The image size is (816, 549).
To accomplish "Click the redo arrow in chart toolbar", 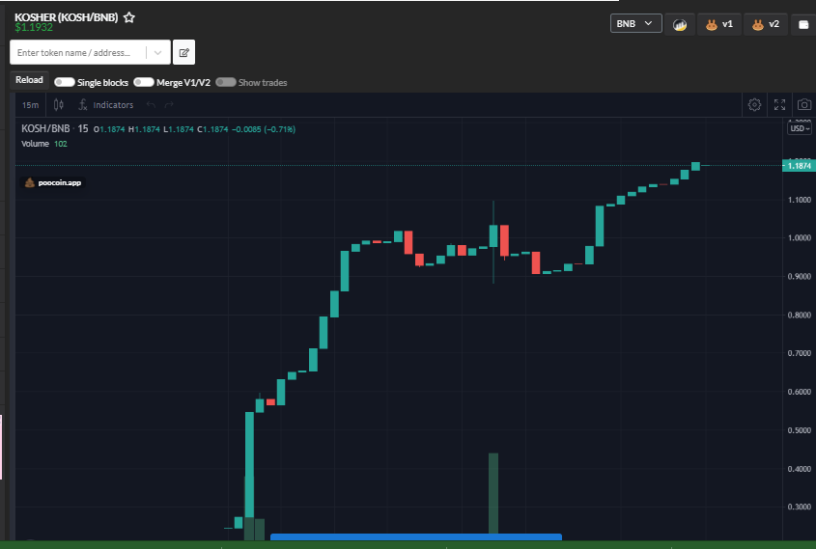I will (x=169, y=105).
